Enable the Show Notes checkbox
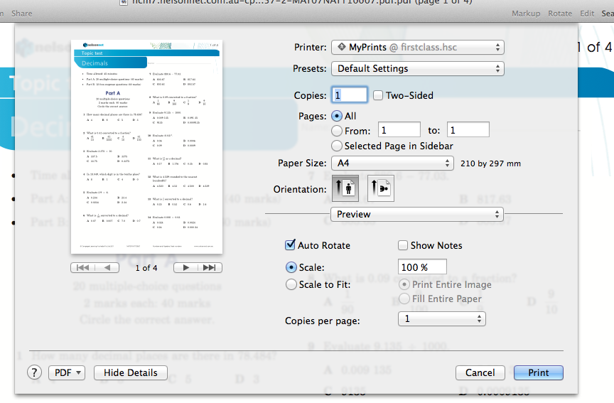 [402, 245]
